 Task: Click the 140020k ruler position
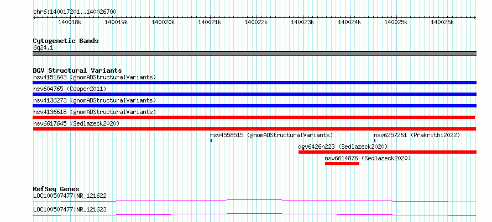164,22
